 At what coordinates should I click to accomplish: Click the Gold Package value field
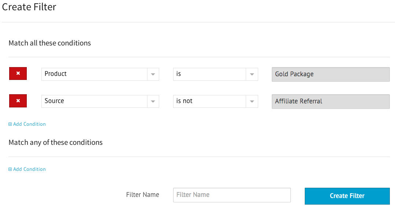pyautogui.click(x=331, y=74)
